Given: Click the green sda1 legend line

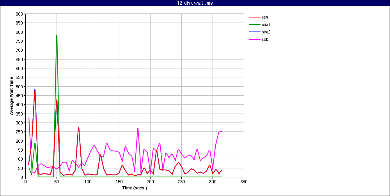Looking at the screenshot, I should (x=254, y=24).
